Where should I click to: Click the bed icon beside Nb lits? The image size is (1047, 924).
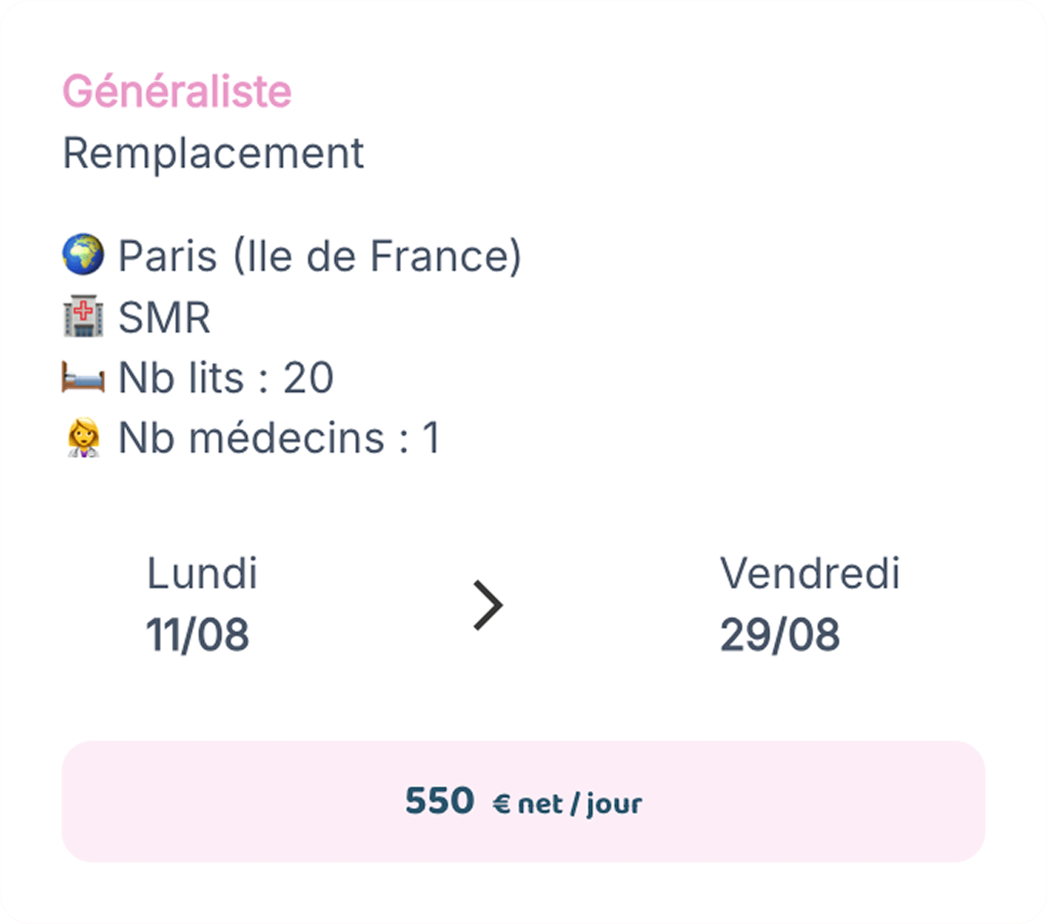tap(83, 378)
